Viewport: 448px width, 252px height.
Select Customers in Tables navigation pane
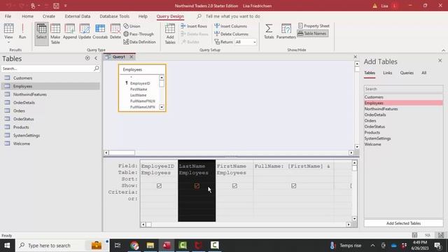(x=22, y=78)
